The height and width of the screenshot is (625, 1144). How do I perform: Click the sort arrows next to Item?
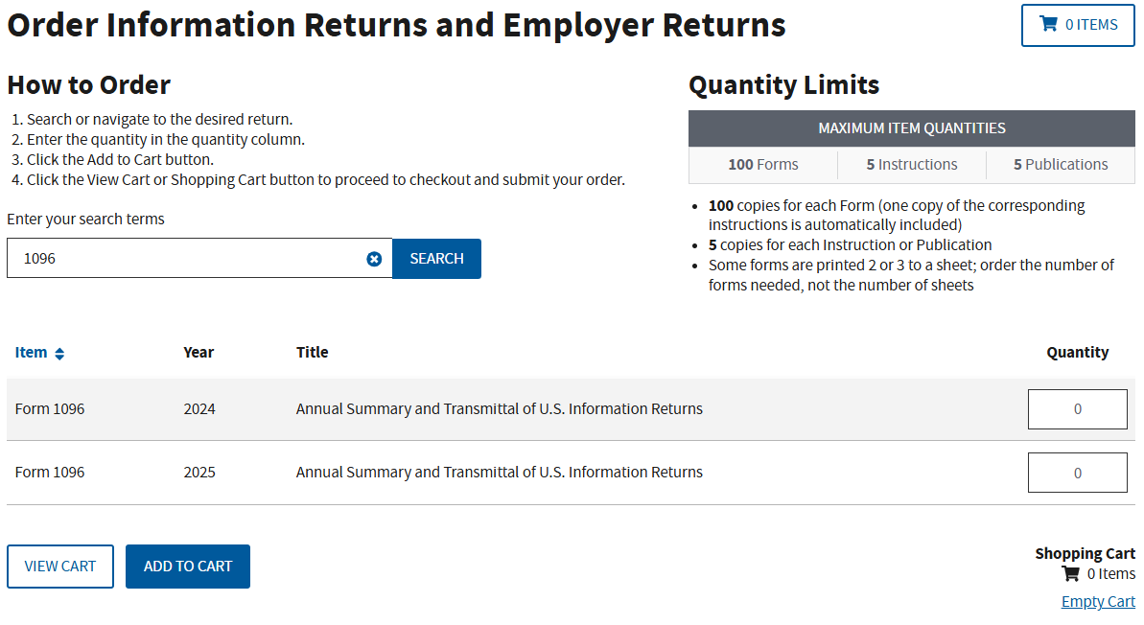click(58, 353)
